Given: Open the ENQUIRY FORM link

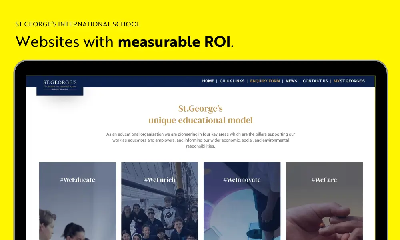Looking at the screenshot, I should point(265,81).
